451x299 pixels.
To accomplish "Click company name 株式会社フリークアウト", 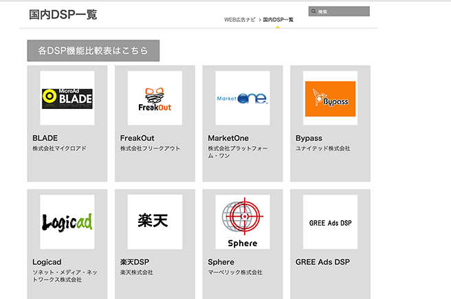I will [150, 148].
